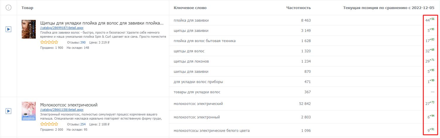Click the 390 reviews count link
The width and height of the screenshot is (440, 138).
coord(83,42)
